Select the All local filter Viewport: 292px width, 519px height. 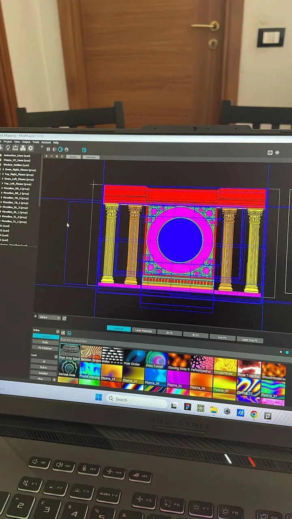[44, 361]
